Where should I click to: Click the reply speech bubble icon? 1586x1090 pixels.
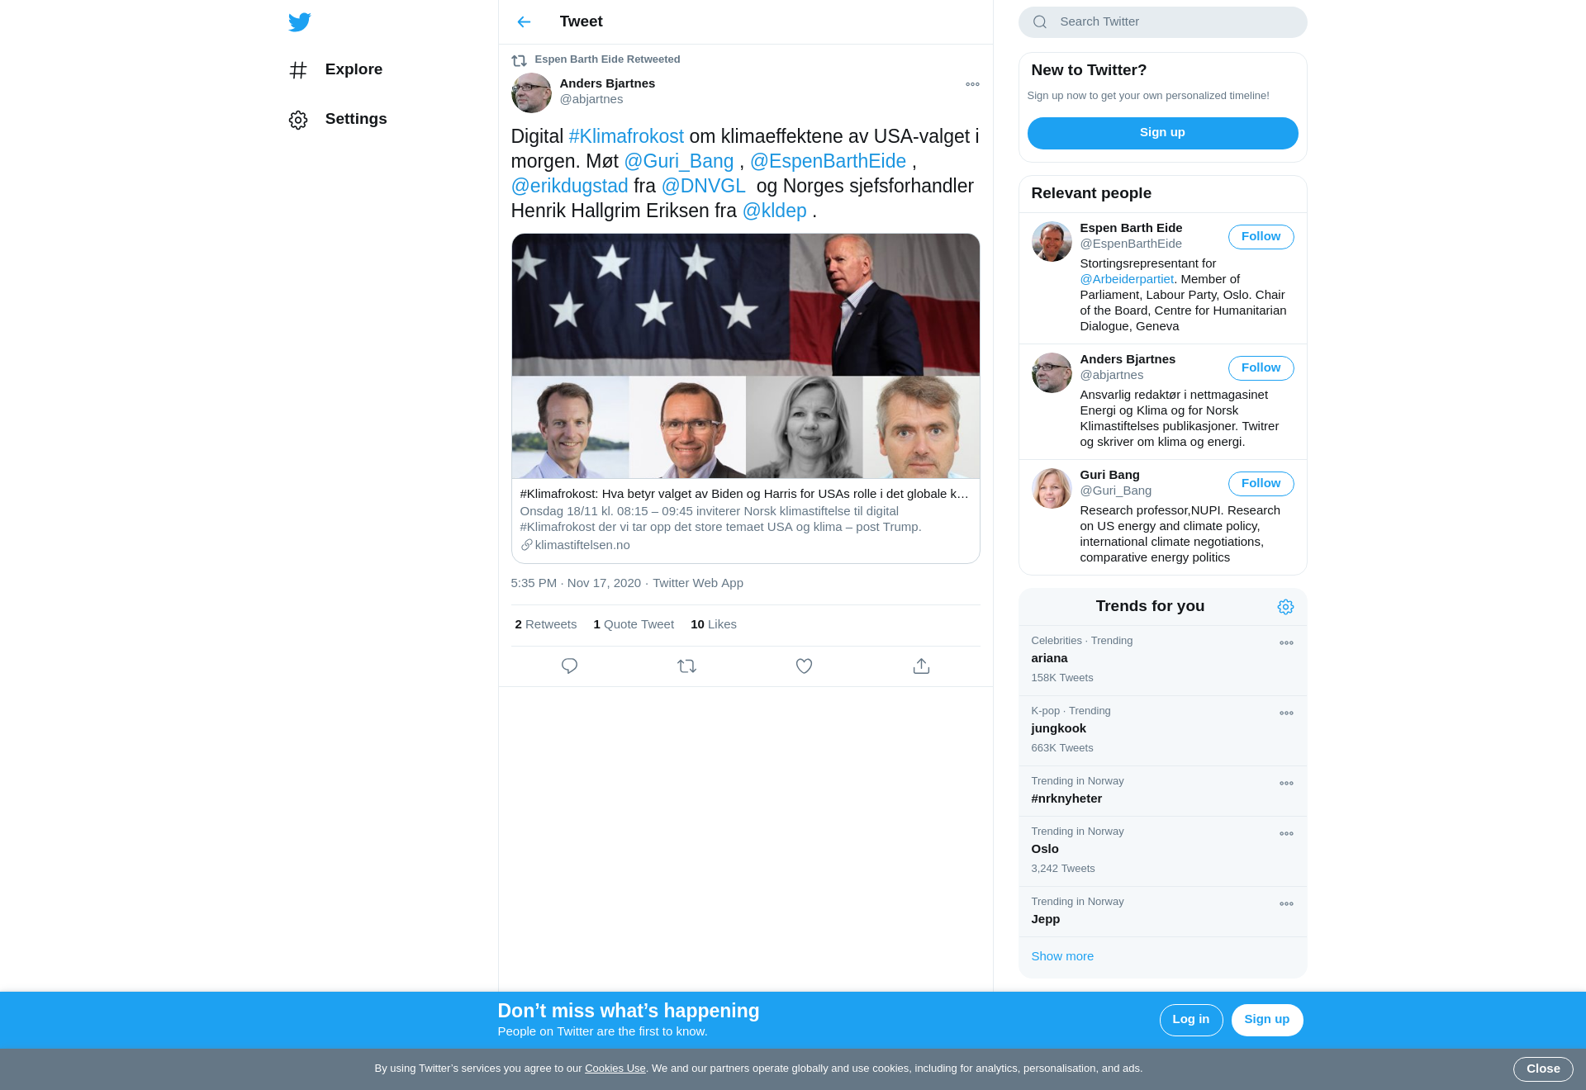[x=569, y=666]
